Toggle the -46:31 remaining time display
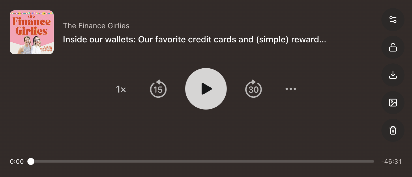This screenshot has width=412, height=177. pyautogui.click(x=391, y=161)
